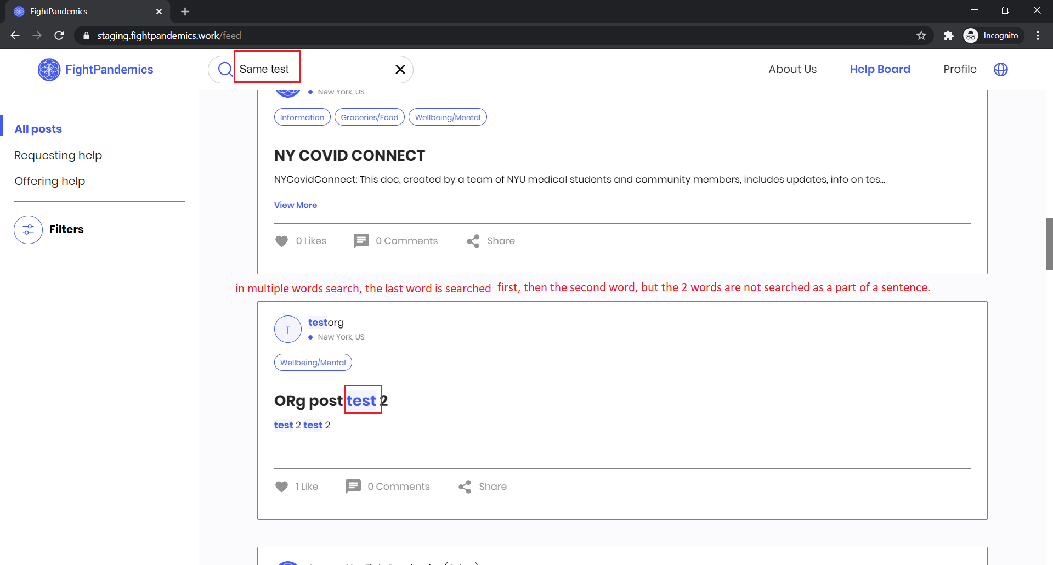Screen dimensions: 1053x565
Task: Open the FightPandemics logo home link
Action: [x=95, y=70]
